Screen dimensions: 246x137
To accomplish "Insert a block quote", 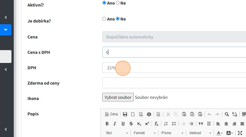I will pos(201,124).
